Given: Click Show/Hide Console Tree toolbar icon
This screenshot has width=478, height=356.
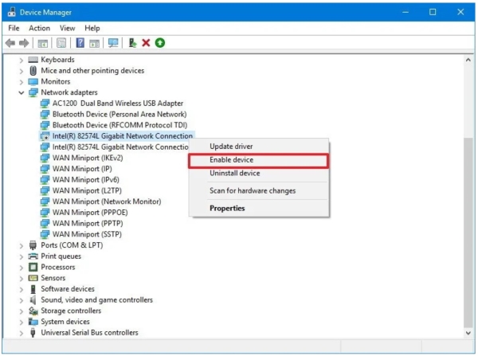Looking at the screenshot, I should point(43,43).
